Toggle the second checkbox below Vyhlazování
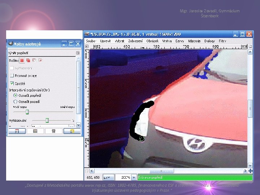Viewport: 260px width, 195px height. tap(12, 75)
